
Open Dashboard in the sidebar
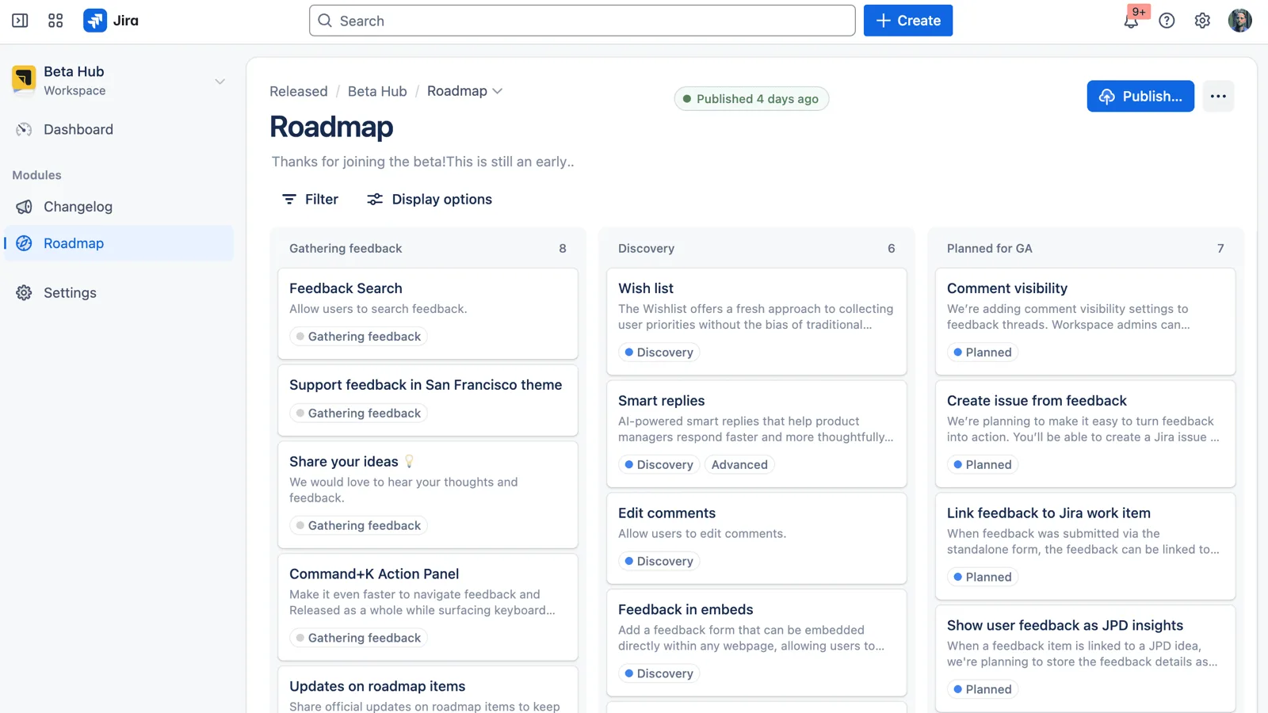click(x=119, y=129)
